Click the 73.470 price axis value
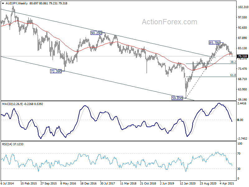The height and width of the screenshot is (187, 249). coord(242,69)
